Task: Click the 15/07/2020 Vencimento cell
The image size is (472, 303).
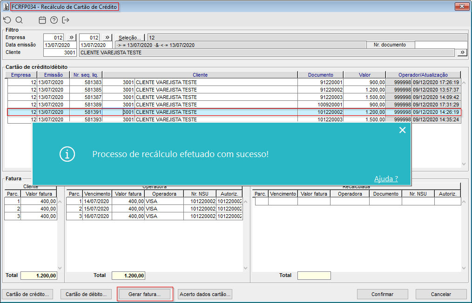Action: click(x=97, y=209)
